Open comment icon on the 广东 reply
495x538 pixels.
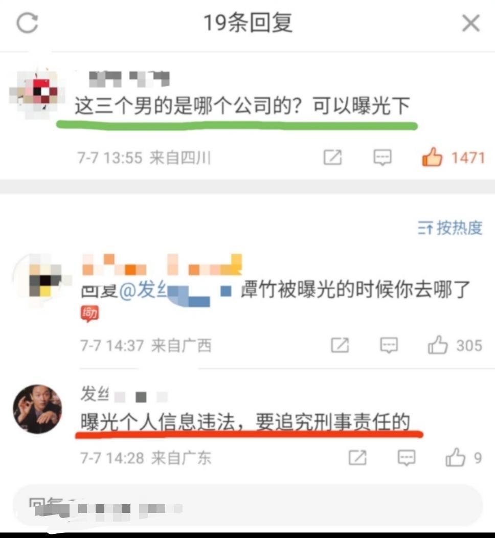(x=407, y=458)
